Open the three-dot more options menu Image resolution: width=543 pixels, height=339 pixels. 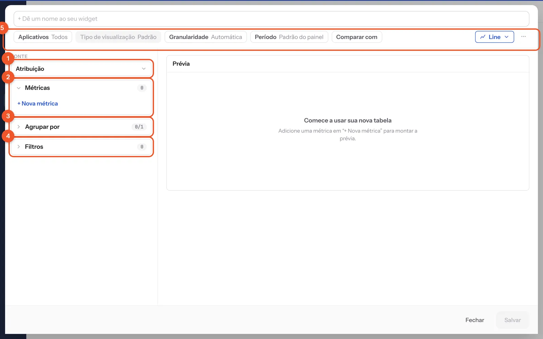pyautogui.click(x=523, y=37)
